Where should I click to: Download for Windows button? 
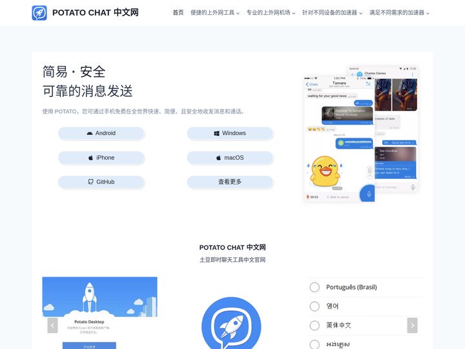[230, 133]
